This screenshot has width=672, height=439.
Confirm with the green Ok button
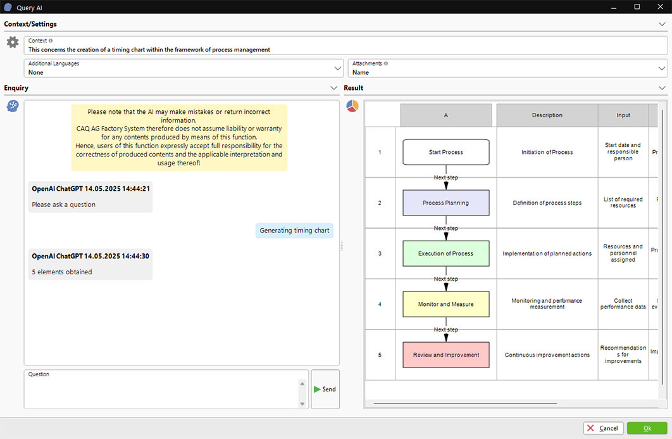click(x=647, y=428)
